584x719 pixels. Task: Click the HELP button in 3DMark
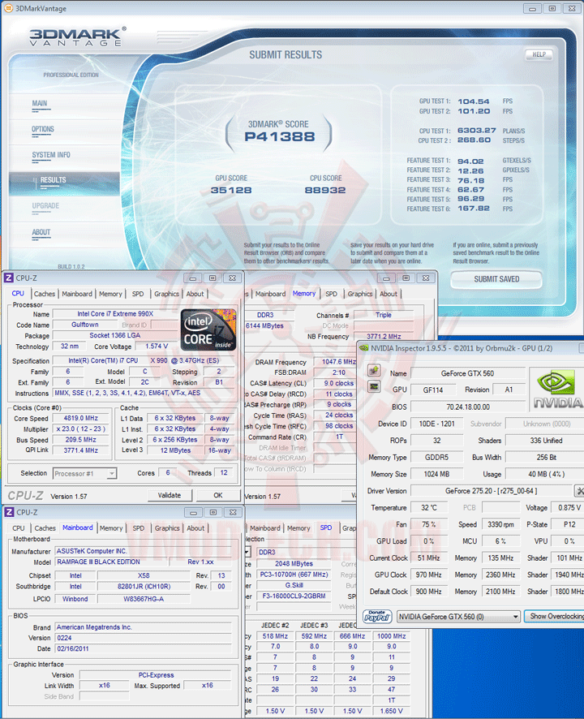point(539,54)
